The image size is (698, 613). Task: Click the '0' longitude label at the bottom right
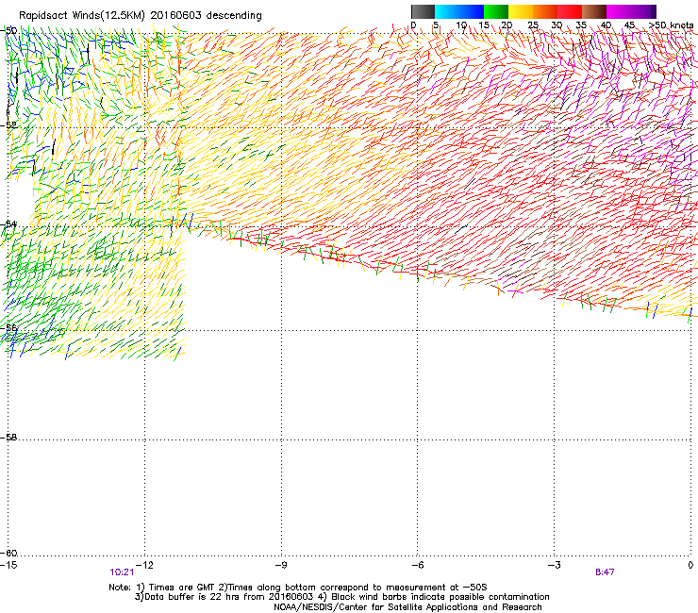coord(690,565)
